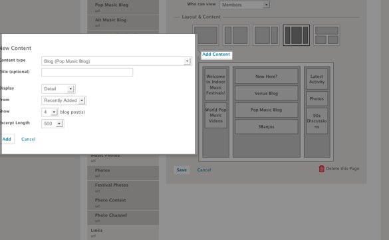Open the From dropdown showing Recently Added
The image size is (389, 240).
coord(64,100)
